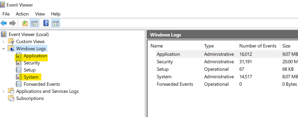
Task: Open the View menu
Action: tap(40, 14)
